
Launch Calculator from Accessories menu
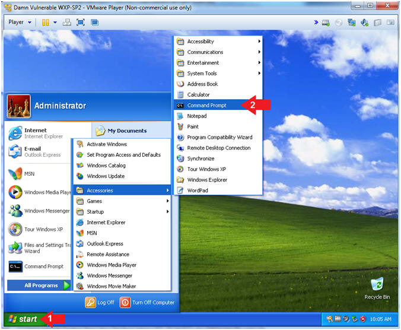point(218,94)
